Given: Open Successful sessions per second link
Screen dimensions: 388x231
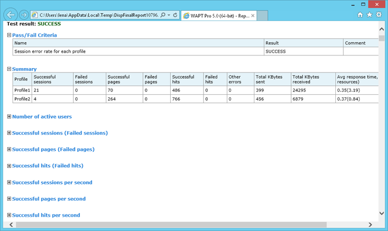Looking at the screenshot, I should [x=52, y=182].
